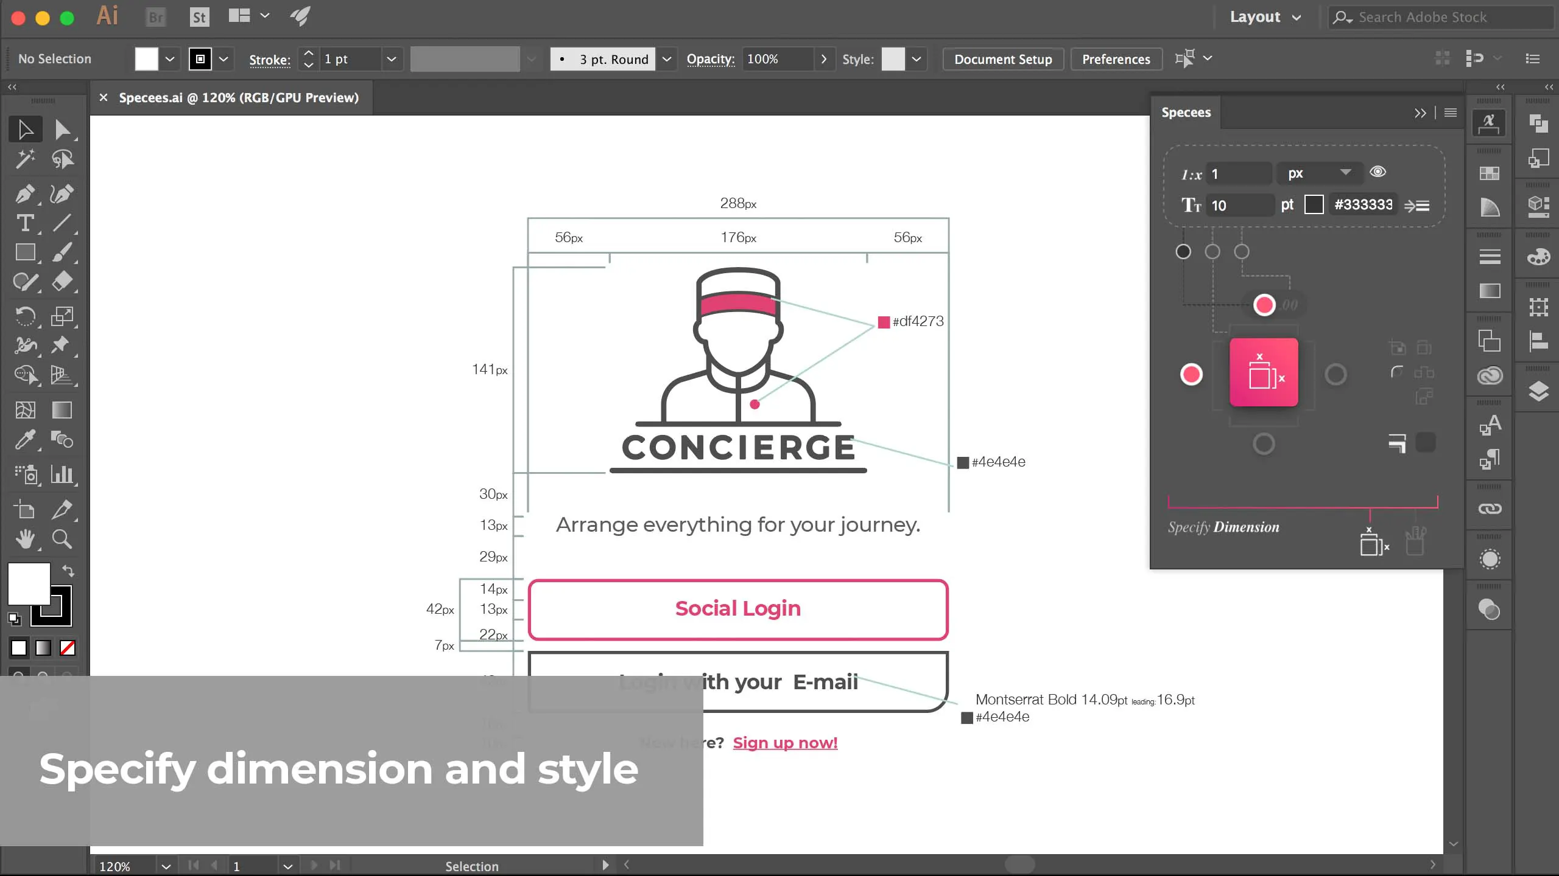
Task: Swap fill and stroke colors
Action: tap(68, 571)
